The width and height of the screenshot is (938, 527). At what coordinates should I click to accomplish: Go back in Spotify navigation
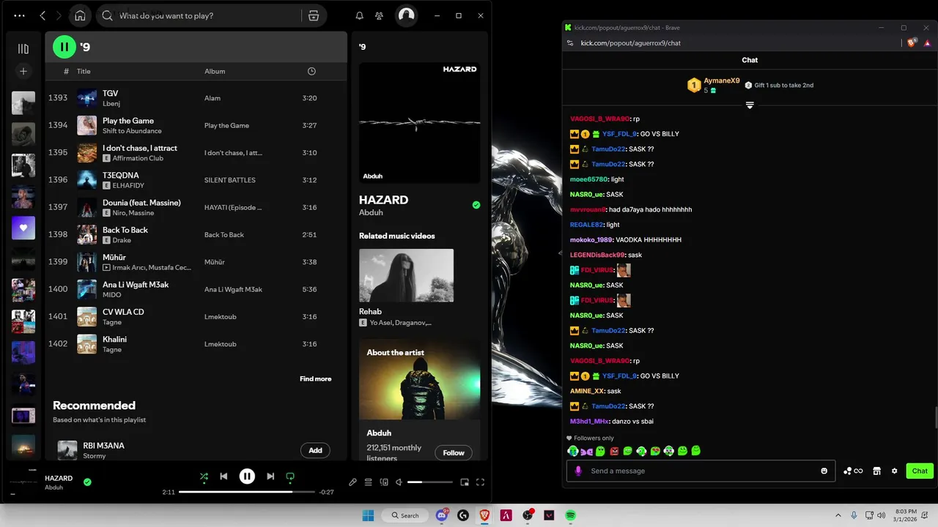[x=43, y=15]
